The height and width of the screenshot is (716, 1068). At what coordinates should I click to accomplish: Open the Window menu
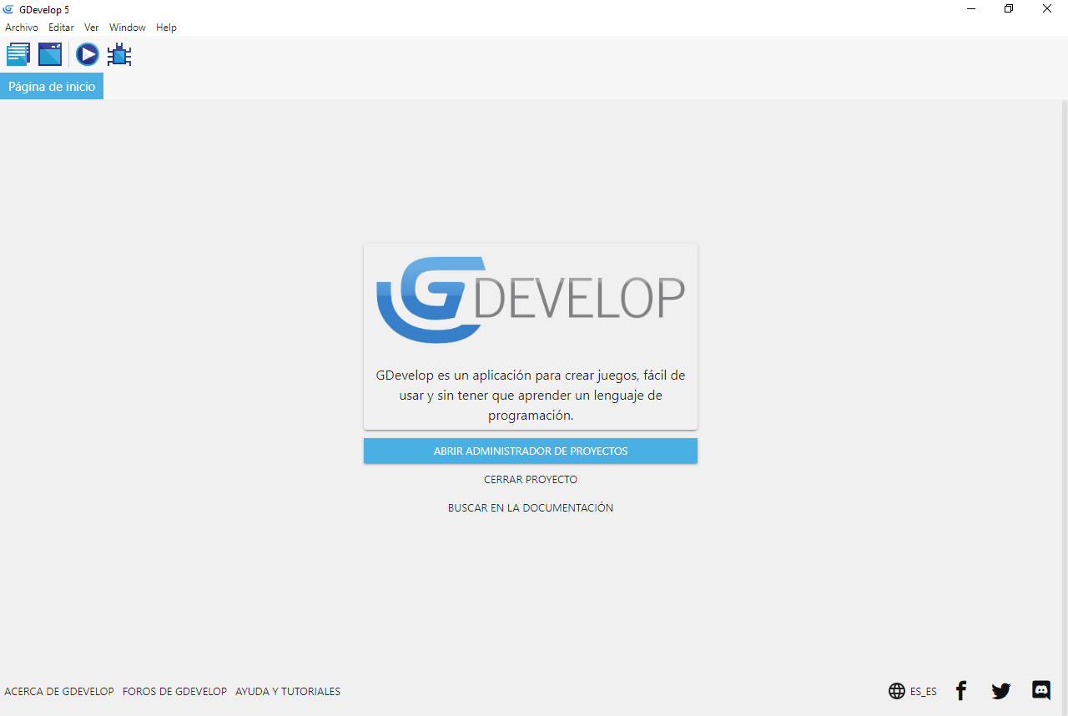tap(127, 28)
